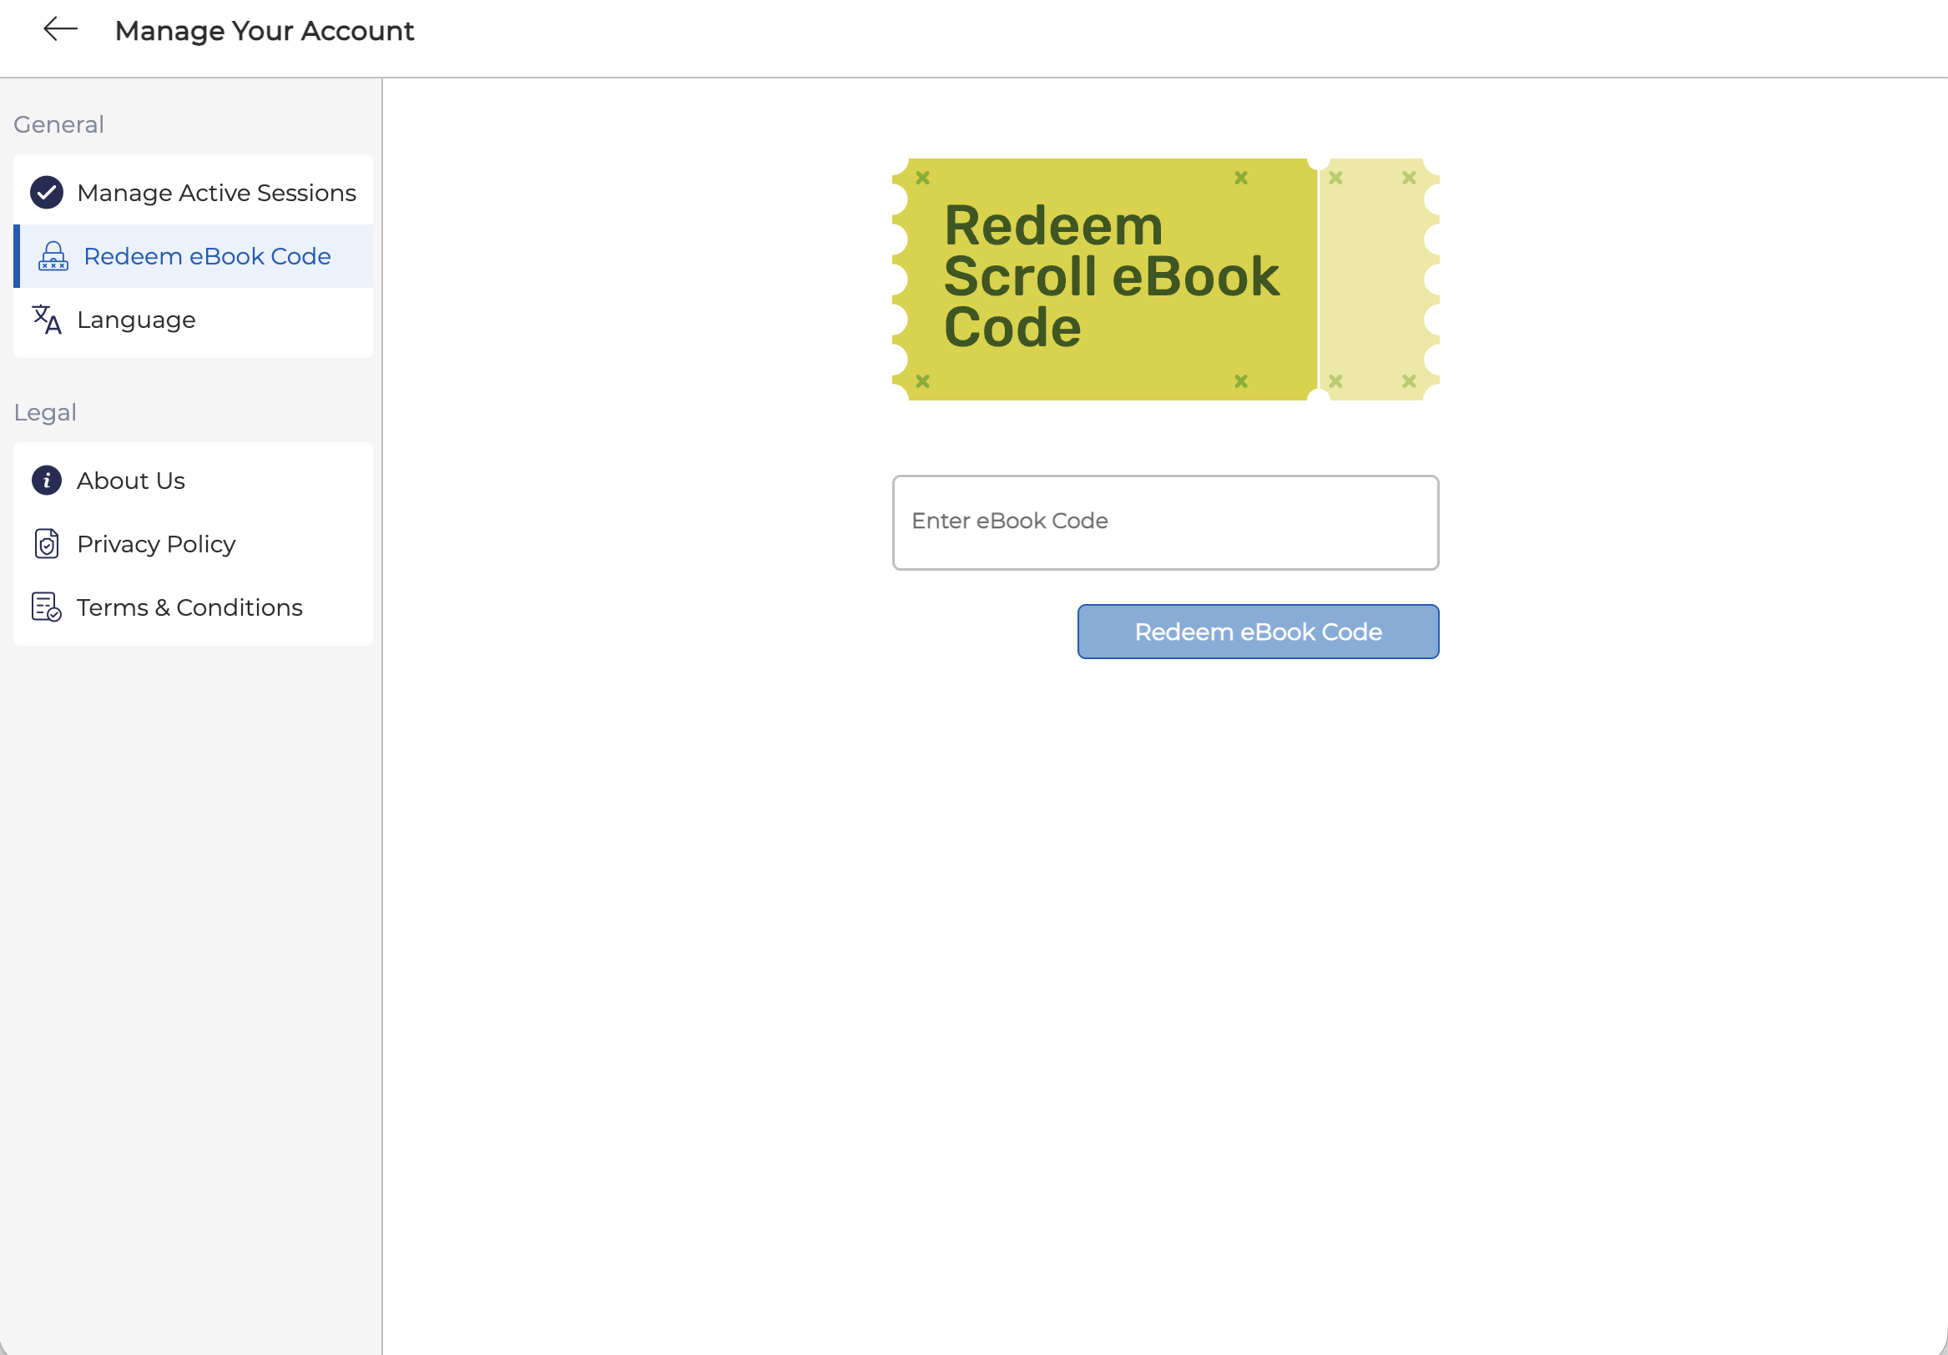Screen dimensions: 1948x1355
Task: Click the translate icon beside Language
Action: pos(47,320)
